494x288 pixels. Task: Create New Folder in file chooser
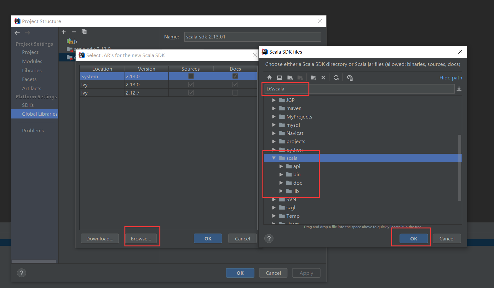click(313, 78)
